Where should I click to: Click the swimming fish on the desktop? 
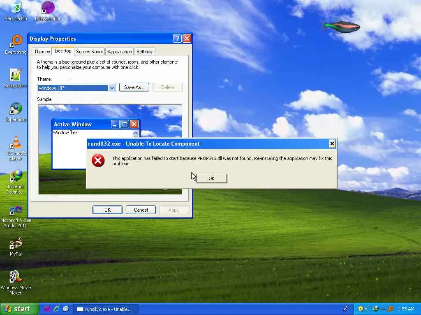[x=342, y=27]
